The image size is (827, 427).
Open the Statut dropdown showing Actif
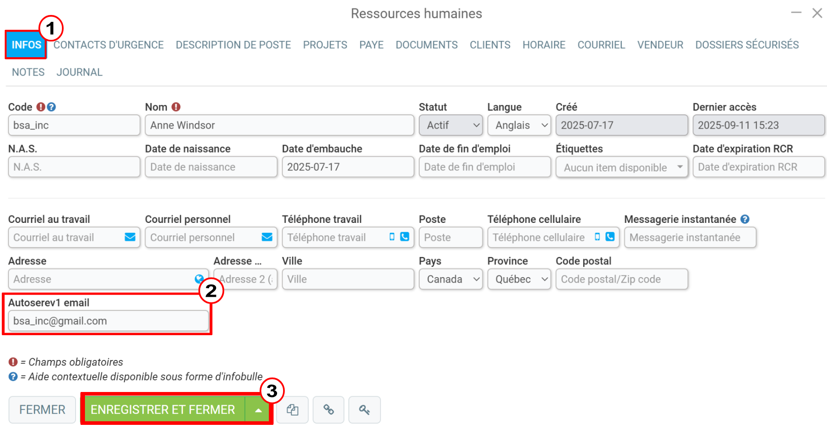click(x=451, y=125)
